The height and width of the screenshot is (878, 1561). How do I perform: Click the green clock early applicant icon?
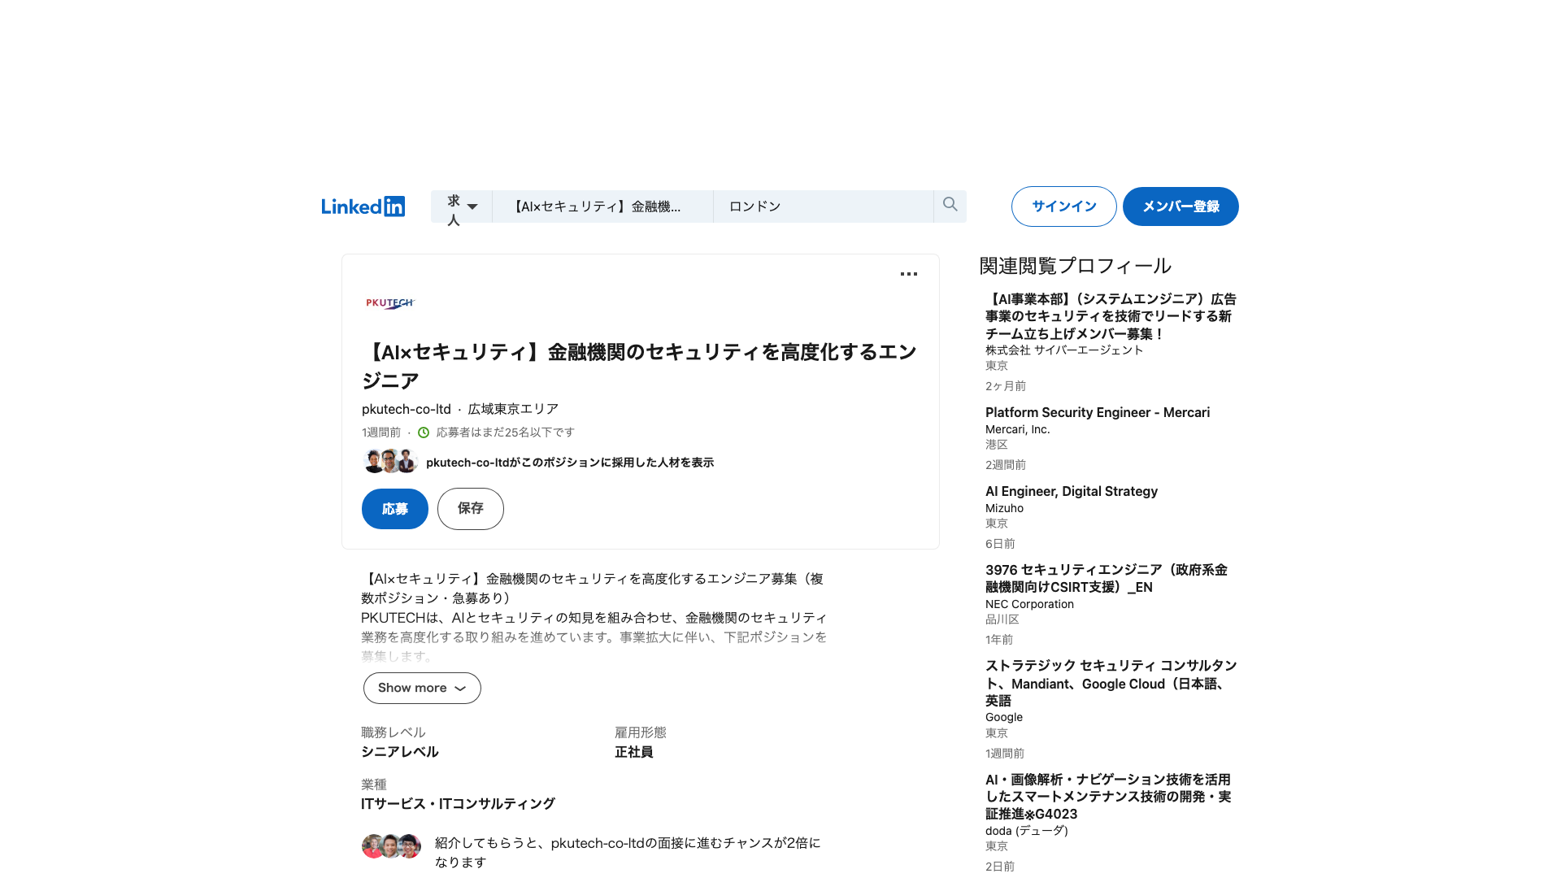pos(424,432)
